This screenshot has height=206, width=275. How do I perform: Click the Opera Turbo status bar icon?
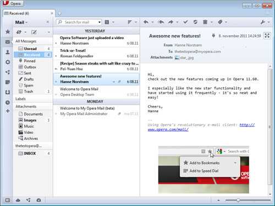click(38, 200)
